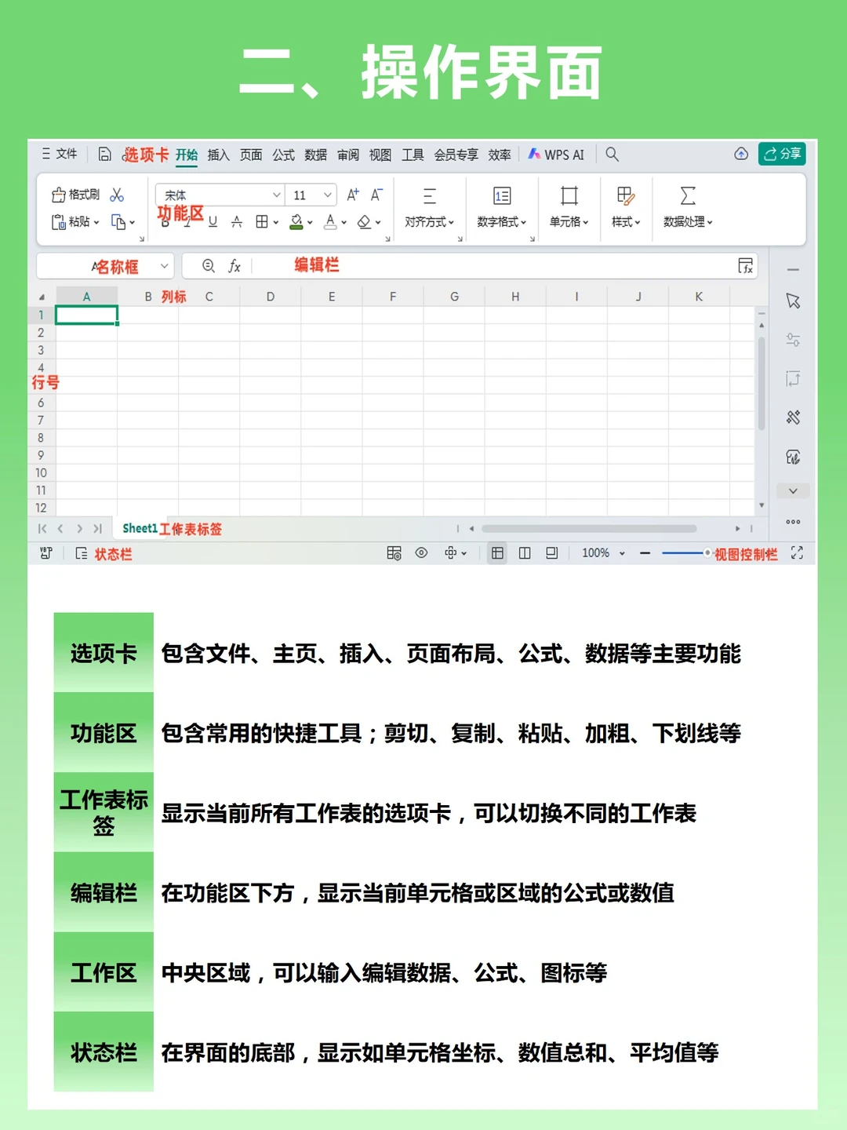
Task: Select row header 10
Action: point(41,472)
